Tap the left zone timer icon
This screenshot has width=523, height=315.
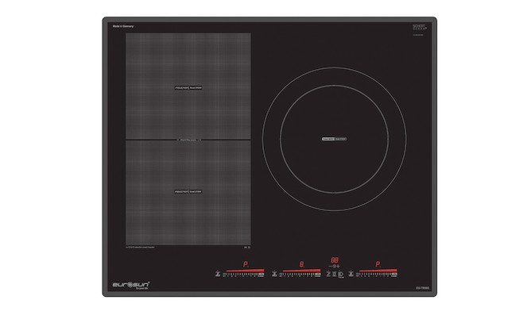click(218, 274)
